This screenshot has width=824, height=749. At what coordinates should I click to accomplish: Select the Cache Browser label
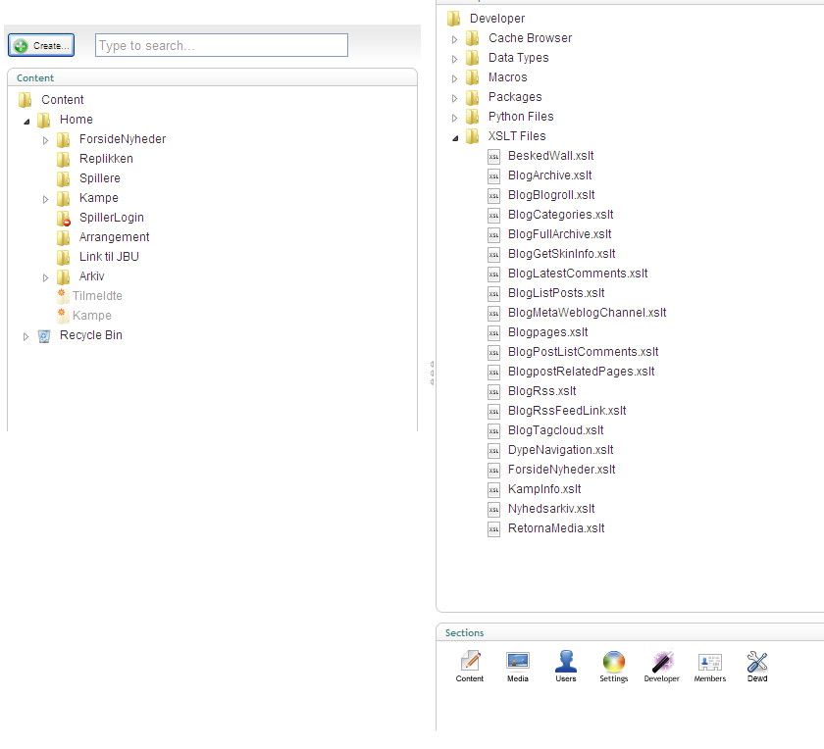click(531, 38)
